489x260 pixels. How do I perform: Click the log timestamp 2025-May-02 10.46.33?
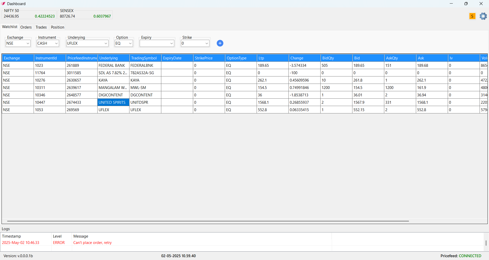21,243
